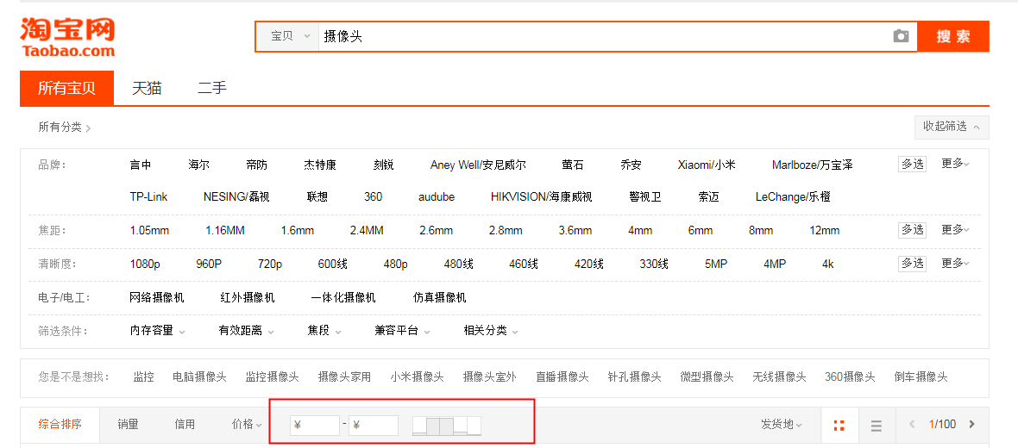1018x448 pixels.
Task: Click the 搜索 search button
Action: point(953,36)
